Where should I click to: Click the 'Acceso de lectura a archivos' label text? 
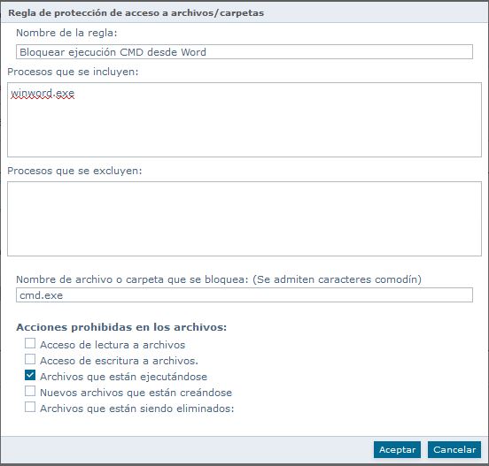tap(113, 345)
